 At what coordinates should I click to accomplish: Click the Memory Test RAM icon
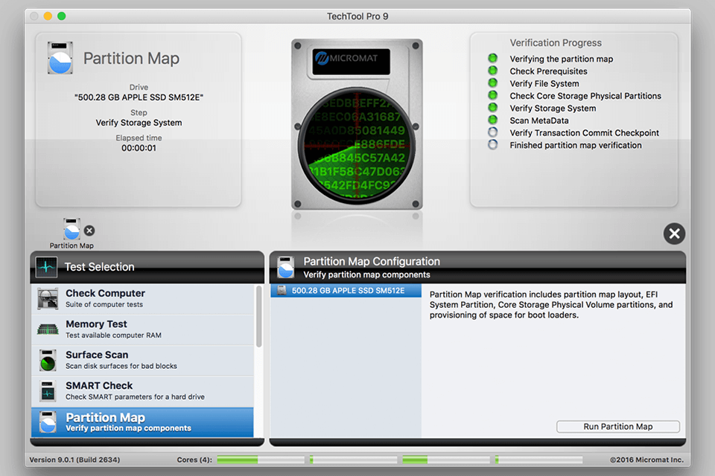tap(48, 329)
